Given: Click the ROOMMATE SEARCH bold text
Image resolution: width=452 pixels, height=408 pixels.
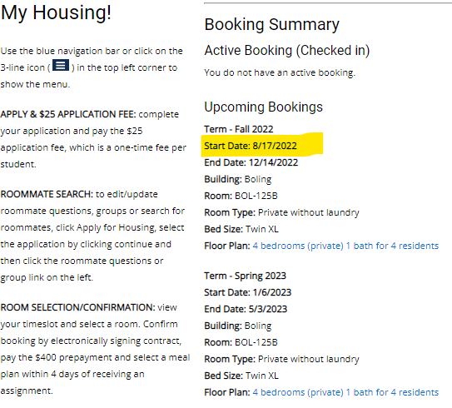Looking at the screenshot, I should [47, 194].
